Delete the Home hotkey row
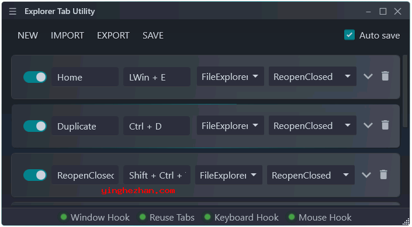 [x=385, y=76]
